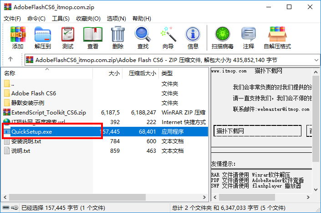Click the 6,188,247 packed size cell

[143, 113]
